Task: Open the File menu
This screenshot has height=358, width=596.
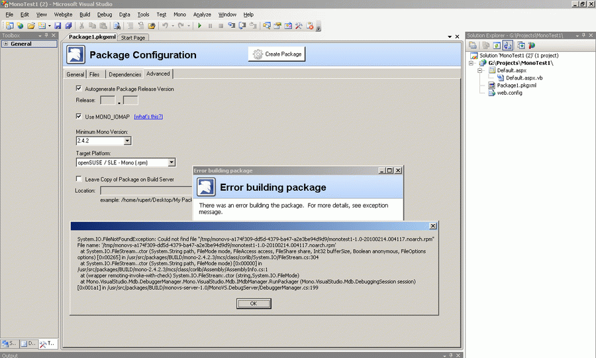Action: coord(9,15)
